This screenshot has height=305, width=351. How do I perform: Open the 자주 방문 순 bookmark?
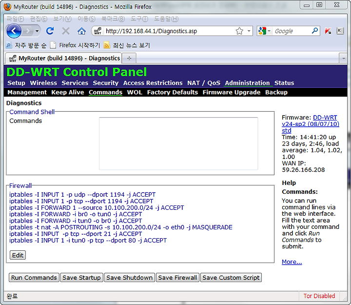(26, 45)
